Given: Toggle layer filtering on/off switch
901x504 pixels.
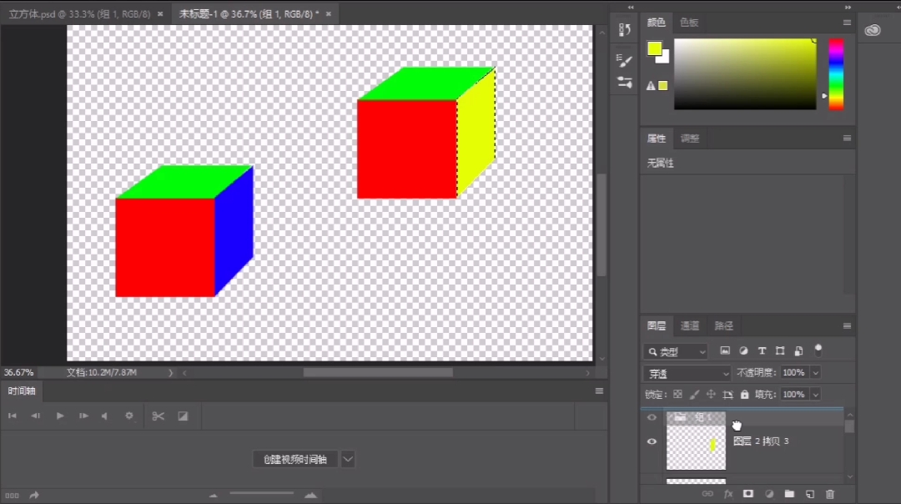Looking at the screenshot, I should 818,350.
